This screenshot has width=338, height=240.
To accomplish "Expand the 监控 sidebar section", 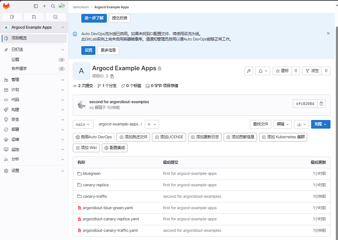I will (x=34, y=149).
